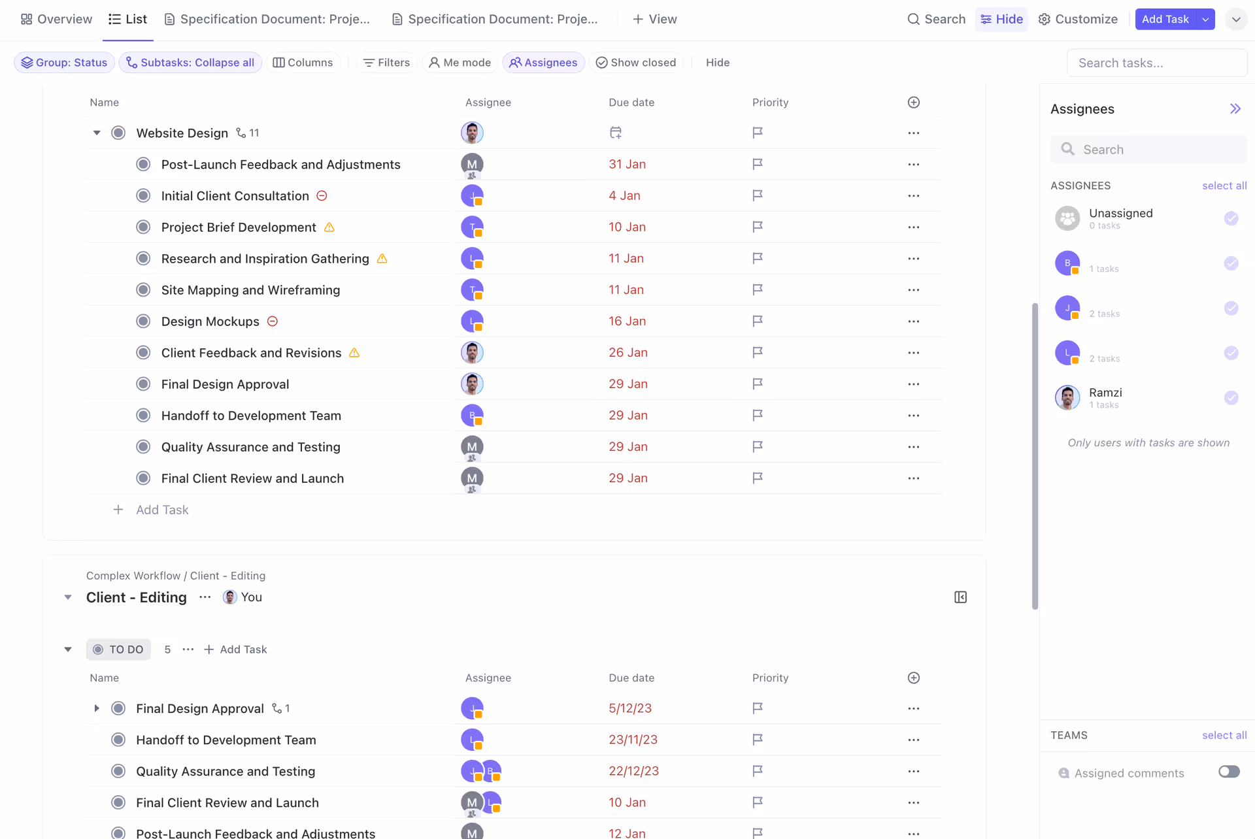
Task: Open the Search in the top bar
Action: [x=936, y=19]
